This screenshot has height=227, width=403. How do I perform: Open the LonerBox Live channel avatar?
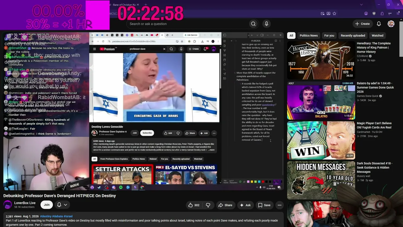pos(8,205)
